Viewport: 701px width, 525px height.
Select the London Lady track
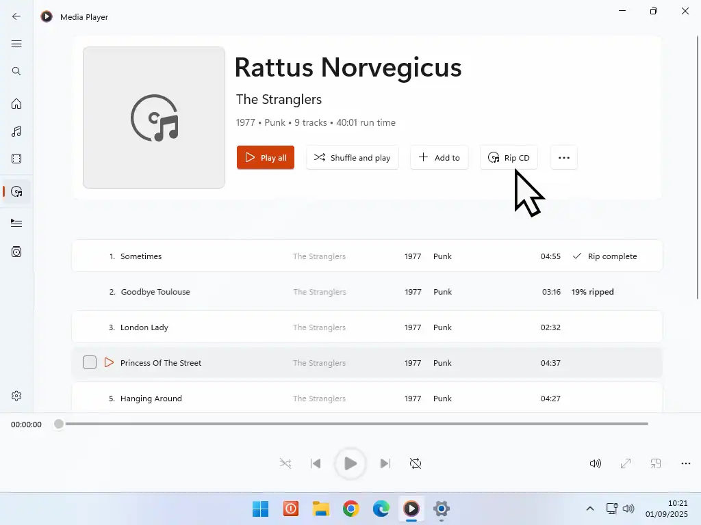pos(367,327)
